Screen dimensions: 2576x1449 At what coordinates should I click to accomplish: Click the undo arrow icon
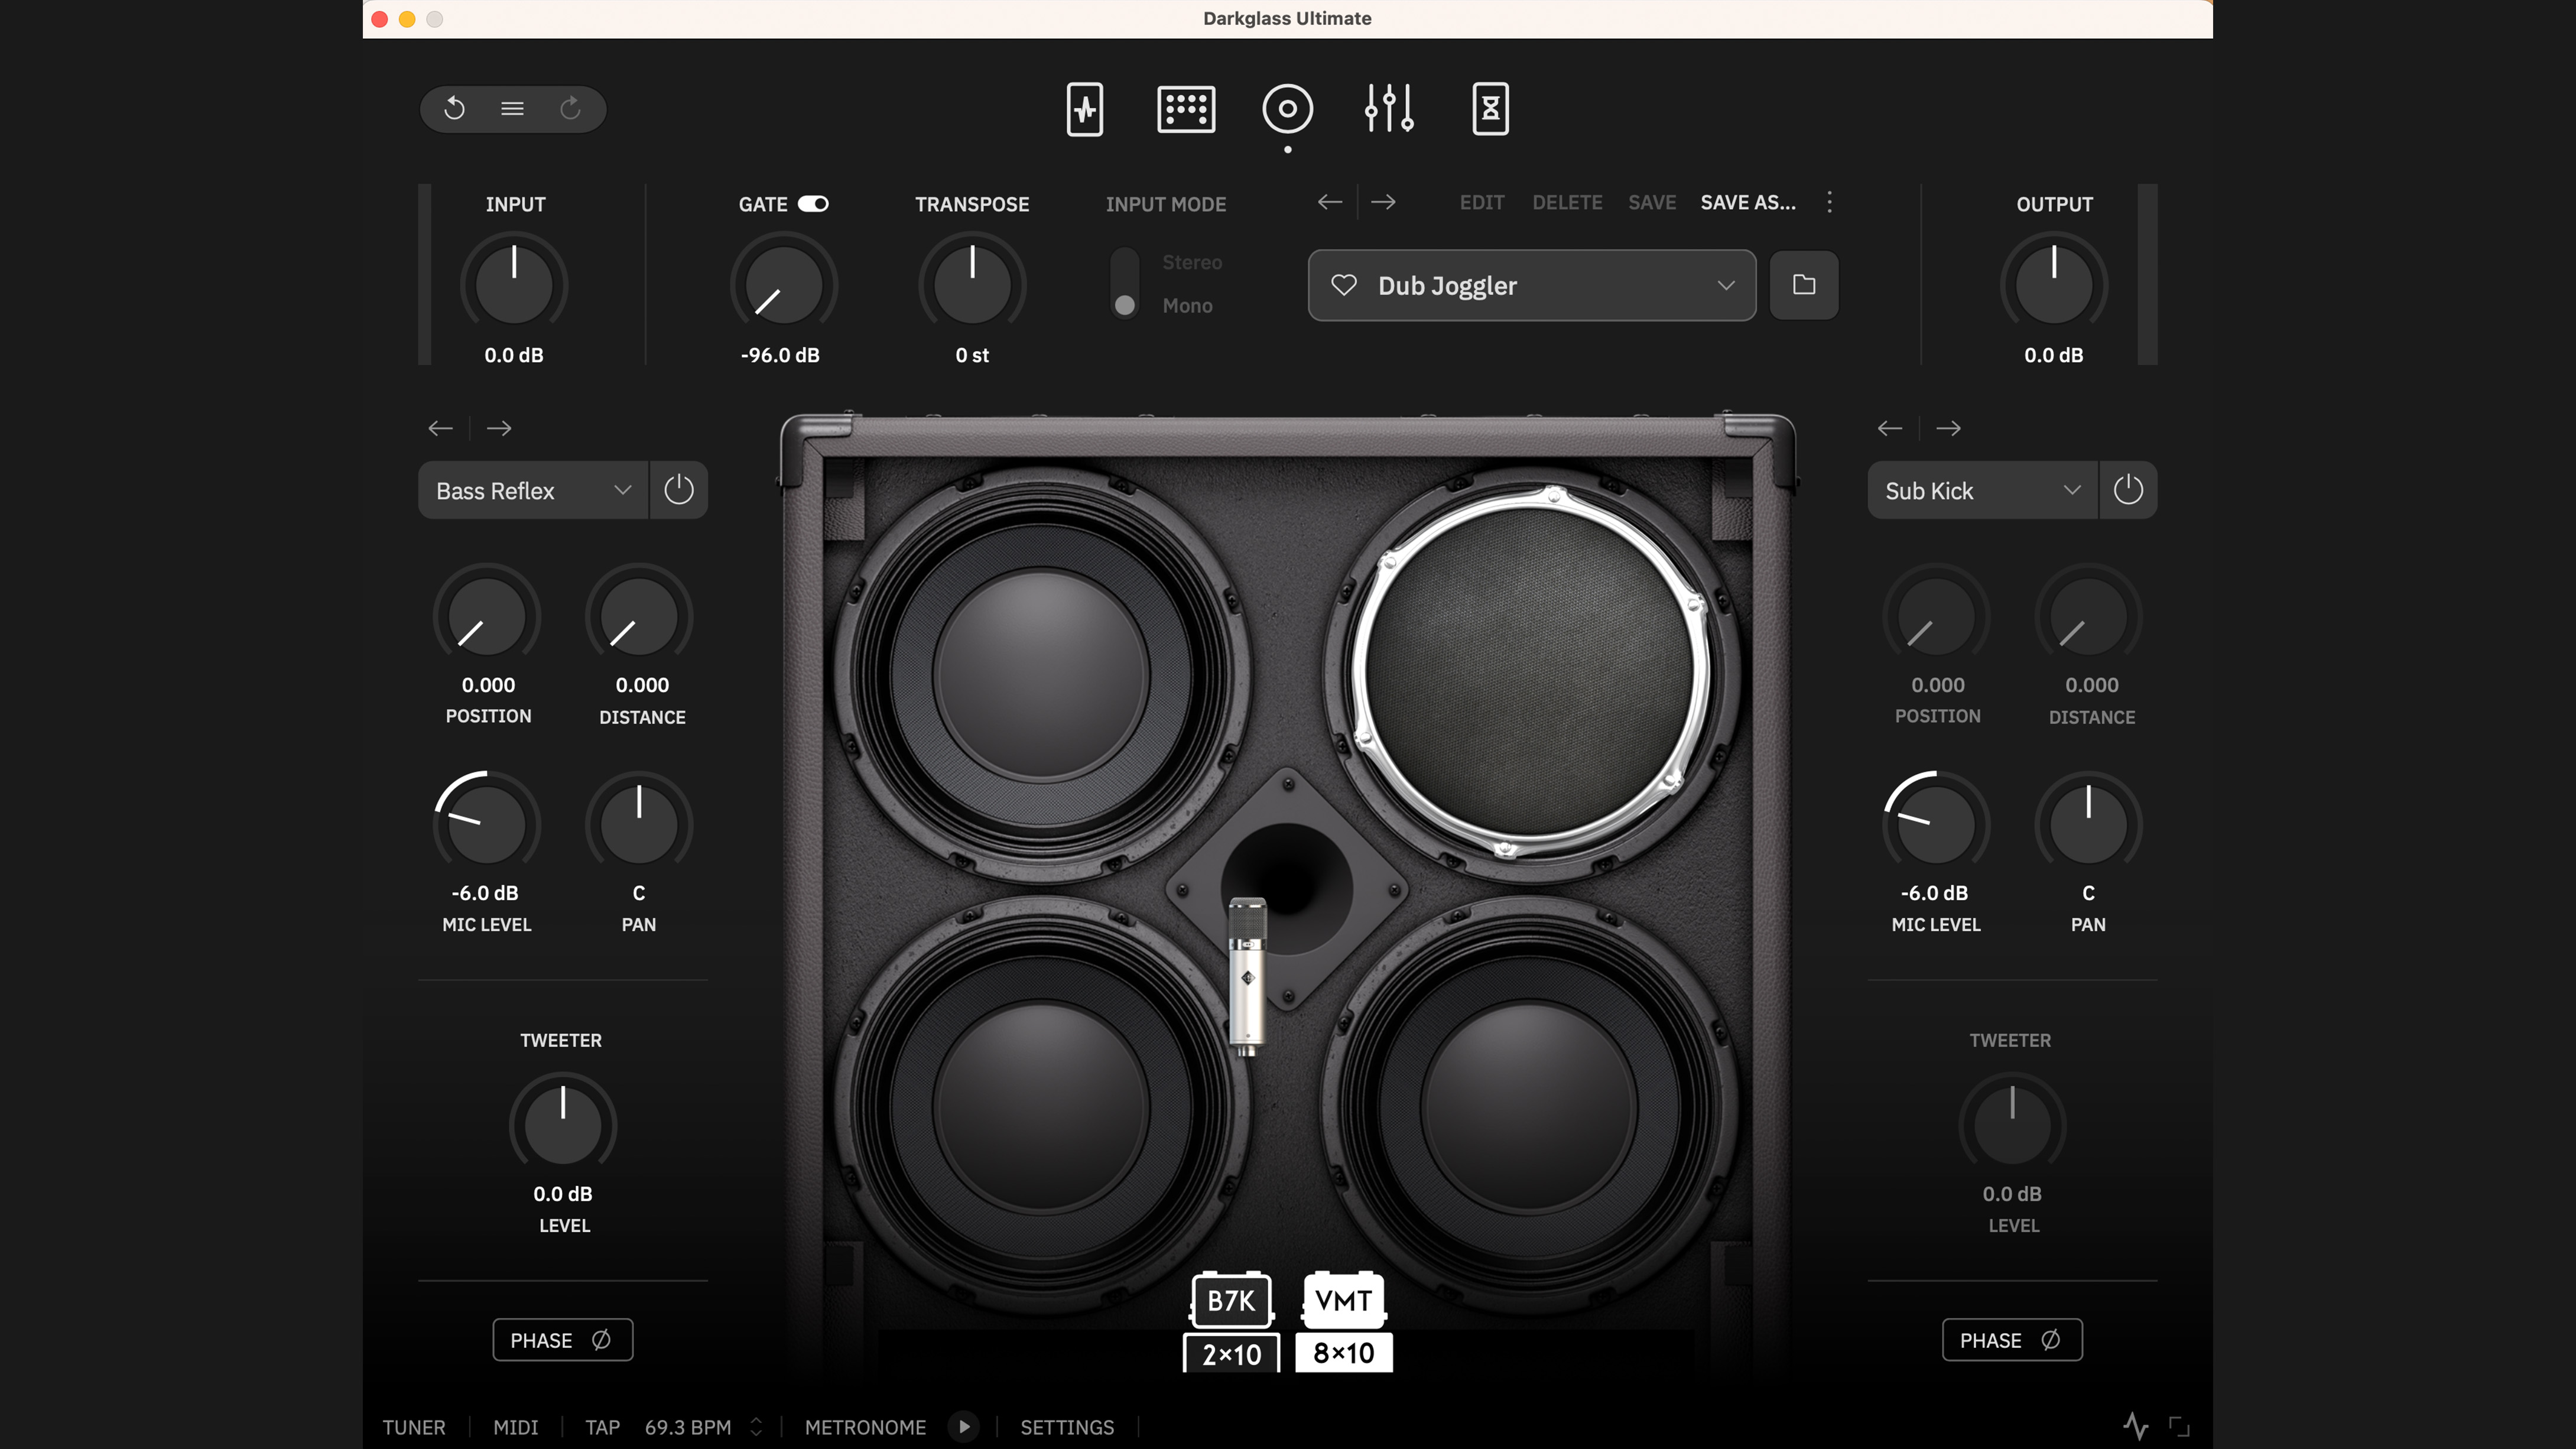(455, 108)
